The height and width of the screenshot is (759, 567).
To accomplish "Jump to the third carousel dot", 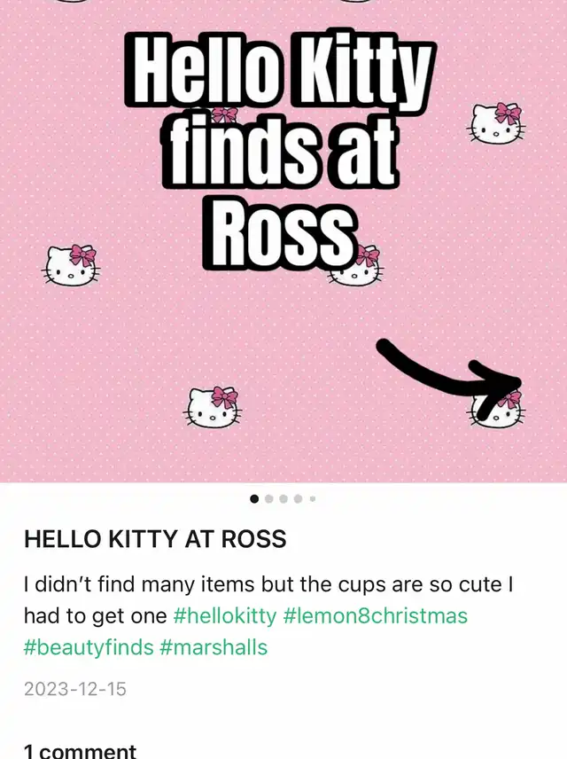I will [283, 498].
